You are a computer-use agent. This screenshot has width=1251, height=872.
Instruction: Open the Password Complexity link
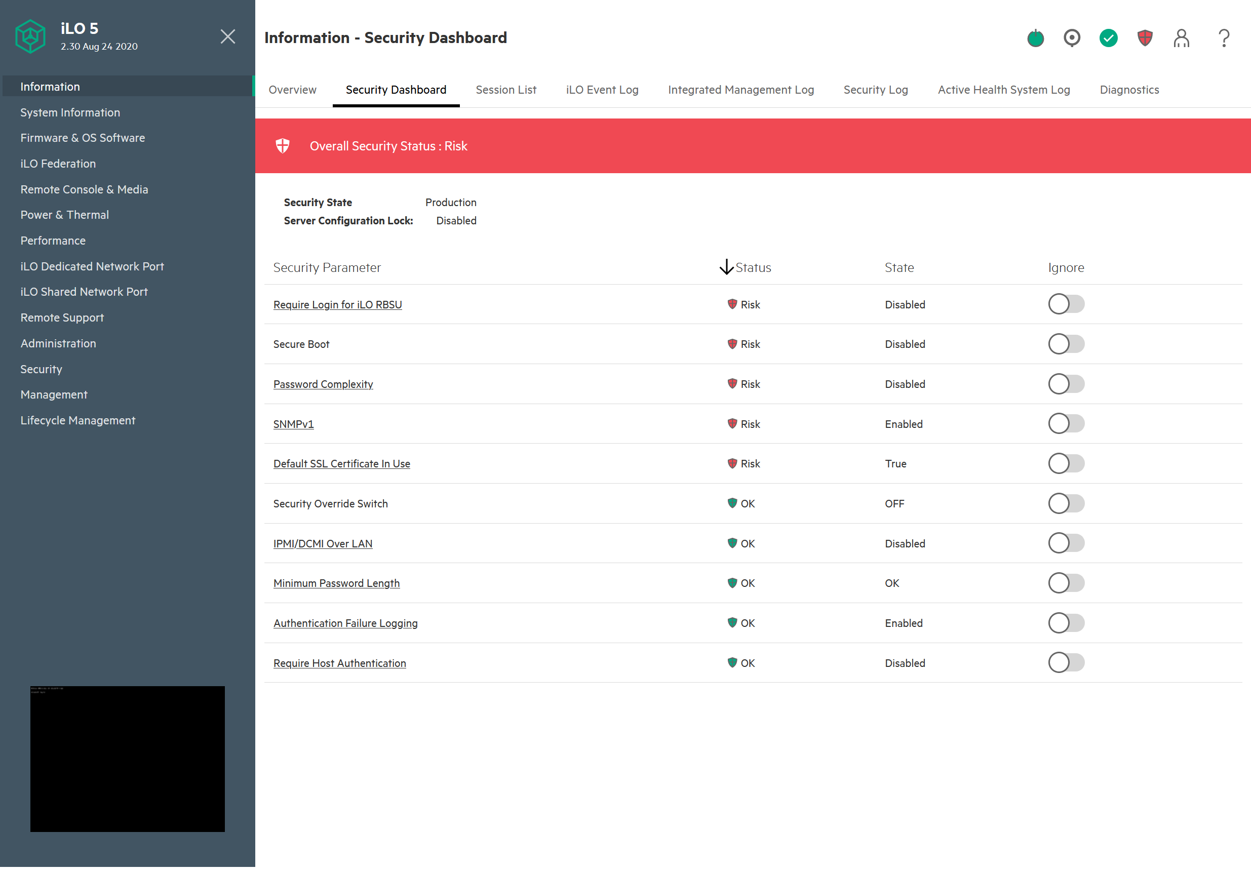tap(323, 384)
